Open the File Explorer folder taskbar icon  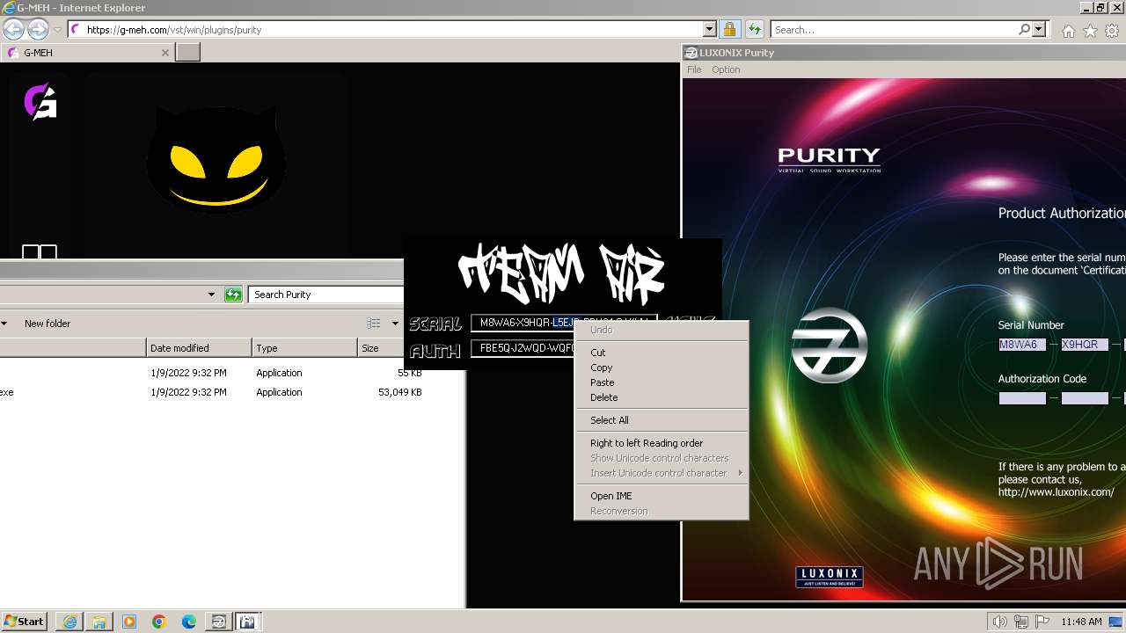[x=99, y=622]
